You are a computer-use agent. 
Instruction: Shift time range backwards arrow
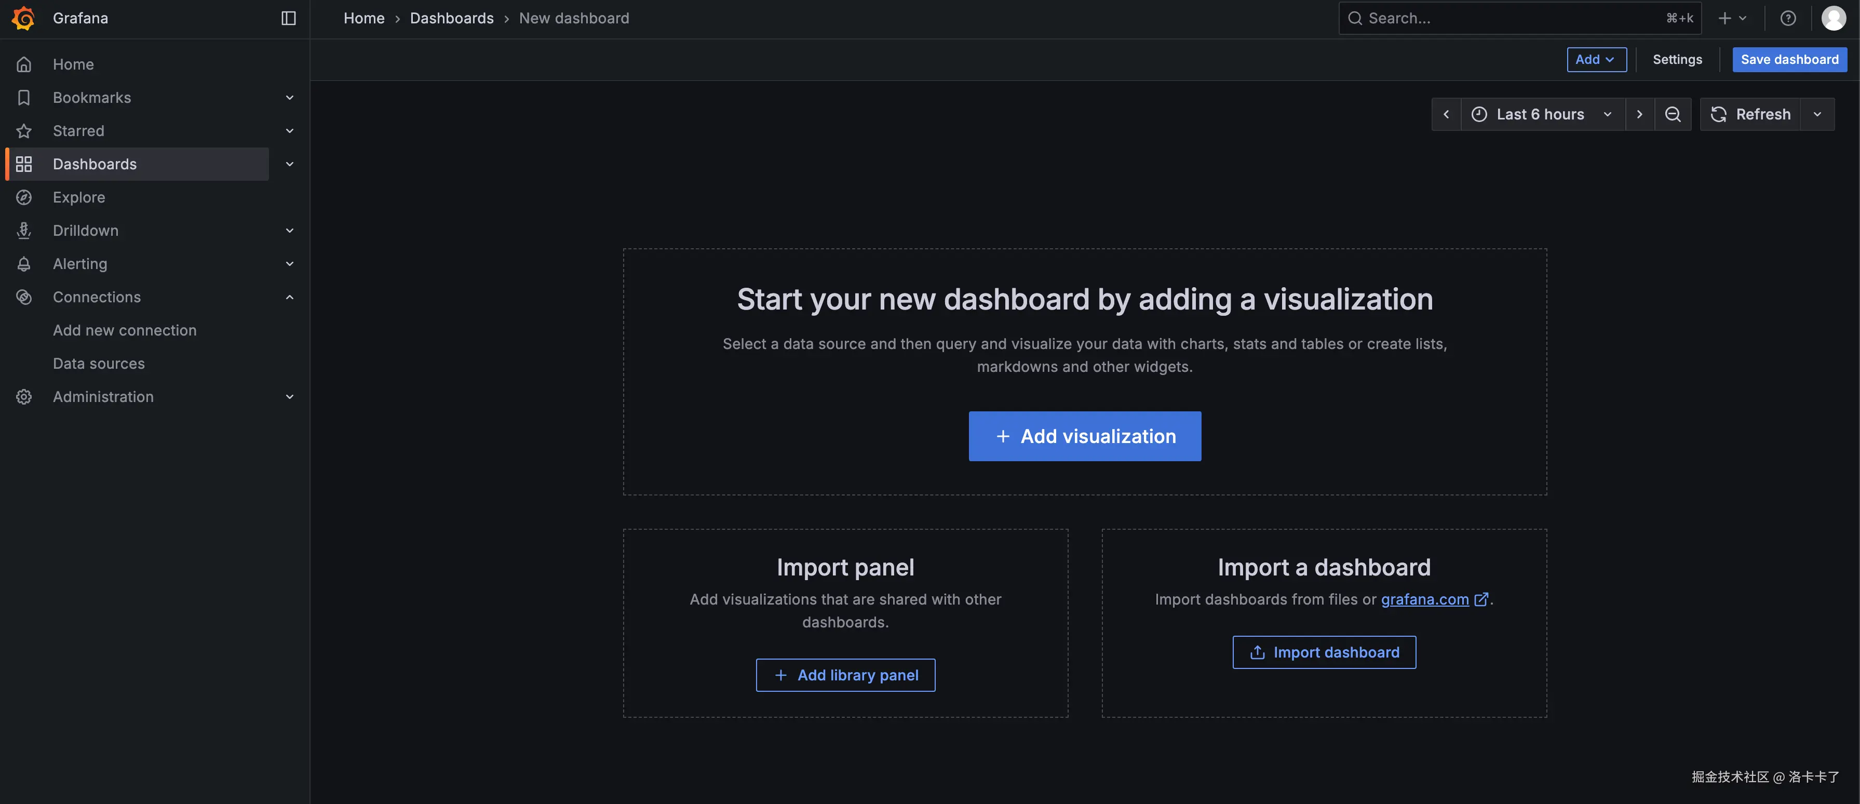(1446, 114)
